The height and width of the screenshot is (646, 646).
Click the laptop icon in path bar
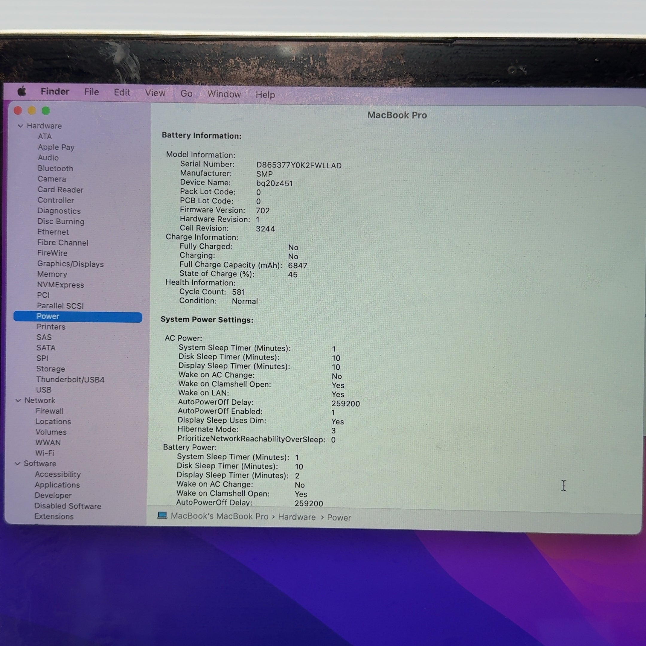click(162, 515)
